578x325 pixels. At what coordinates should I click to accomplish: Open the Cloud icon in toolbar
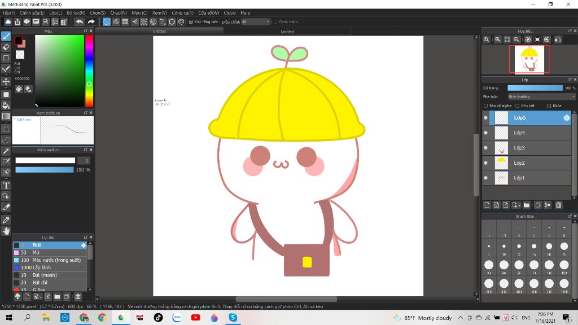(8, 22)
